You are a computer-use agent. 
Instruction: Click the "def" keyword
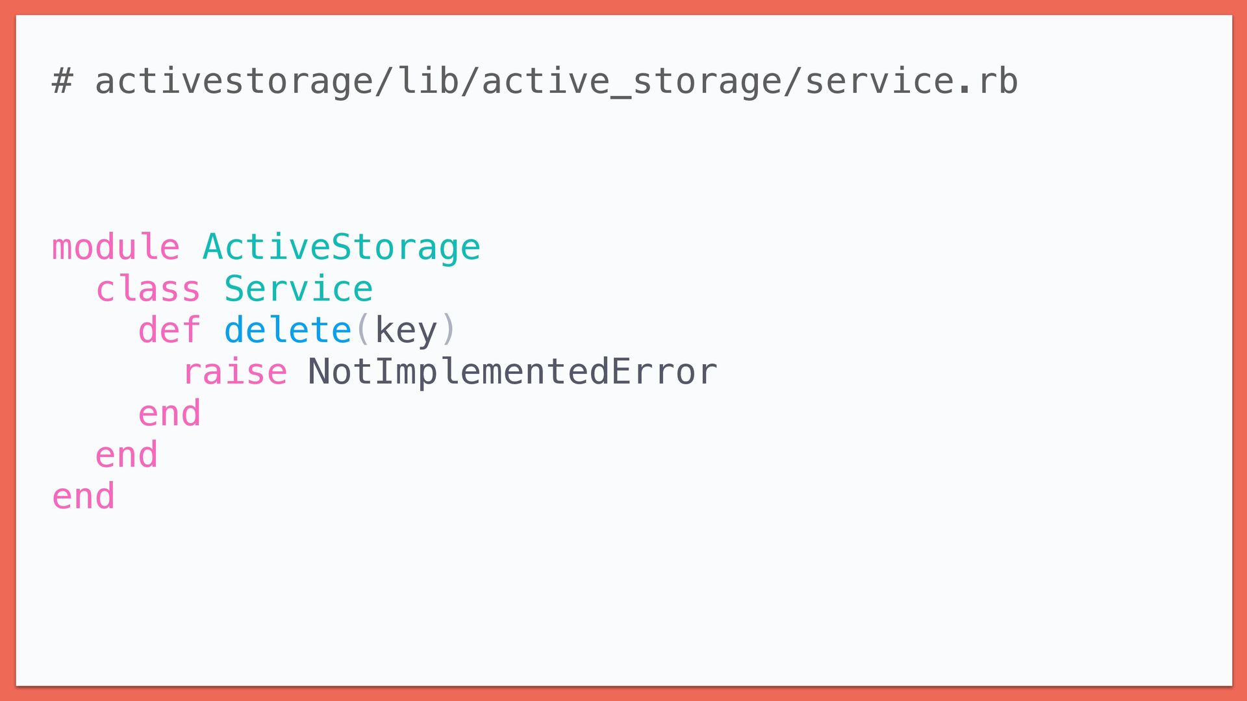(x=170, y=331)
